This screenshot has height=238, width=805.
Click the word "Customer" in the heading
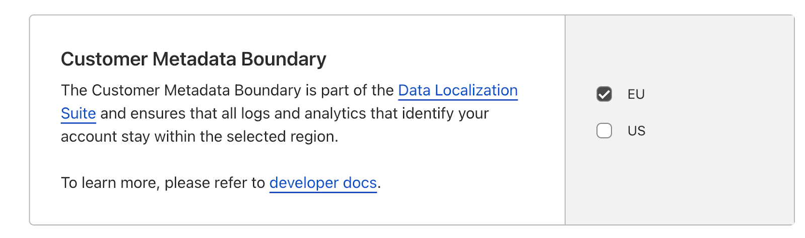pos(104,59)
